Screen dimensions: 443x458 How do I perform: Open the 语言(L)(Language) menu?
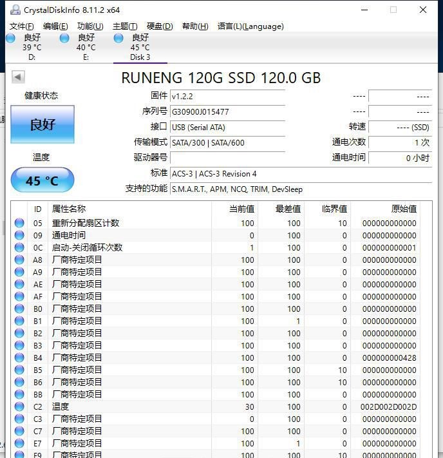(x=250, y=26)
